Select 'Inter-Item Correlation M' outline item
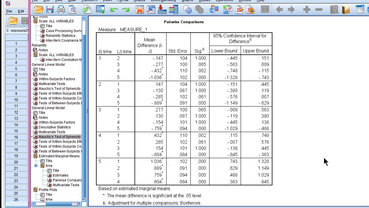Screen dimensions: 369x208 coord(63,60)
